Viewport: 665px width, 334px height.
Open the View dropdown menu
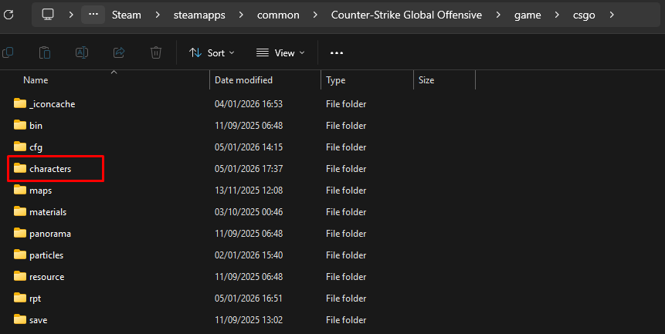(280, 52)
